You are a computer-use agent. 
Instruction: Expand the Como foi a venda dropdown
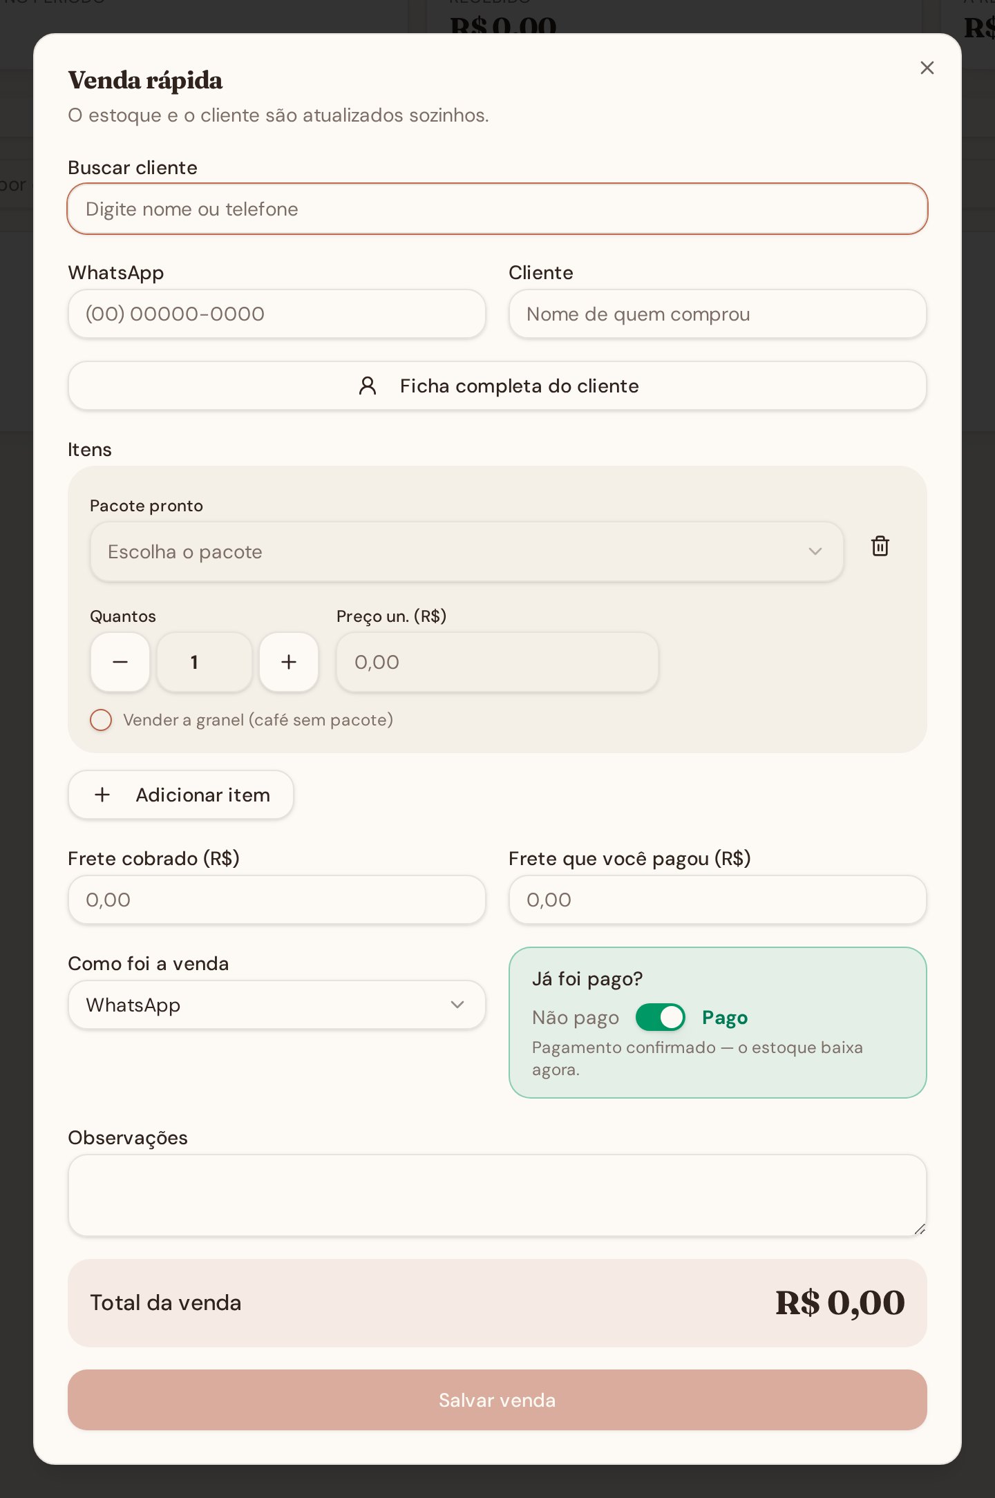point(276,1005)
